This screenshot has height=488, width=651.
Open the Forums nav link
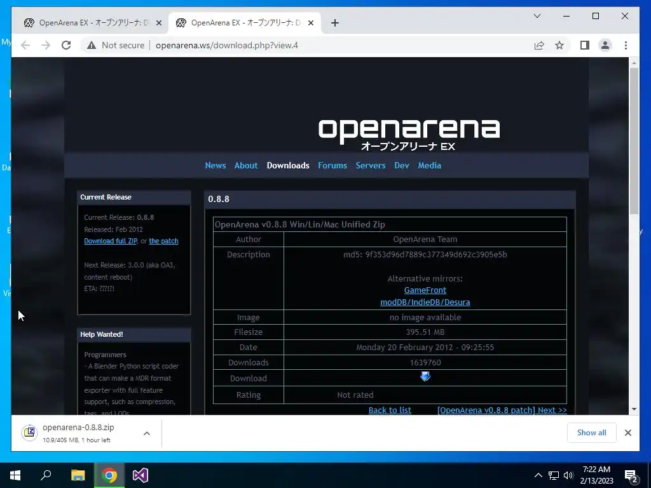(x=332, y=165)
